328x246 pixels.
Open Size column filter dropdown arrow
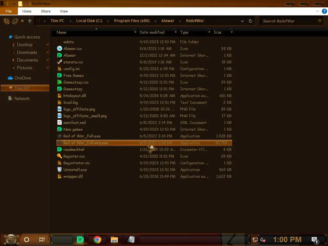coord(232,32)
